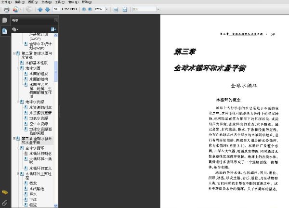Open the search field options dropdown arrow
Image resolution: width=289 pixels, height=208 pixels.
point(158,9)
